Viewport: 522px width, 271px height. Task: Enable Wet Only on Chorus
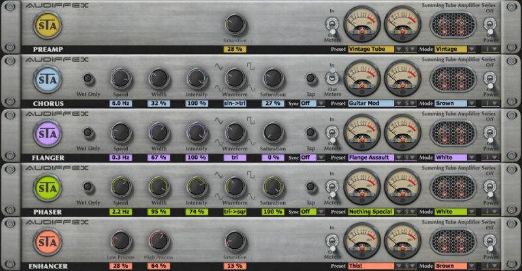pos(88,78)
